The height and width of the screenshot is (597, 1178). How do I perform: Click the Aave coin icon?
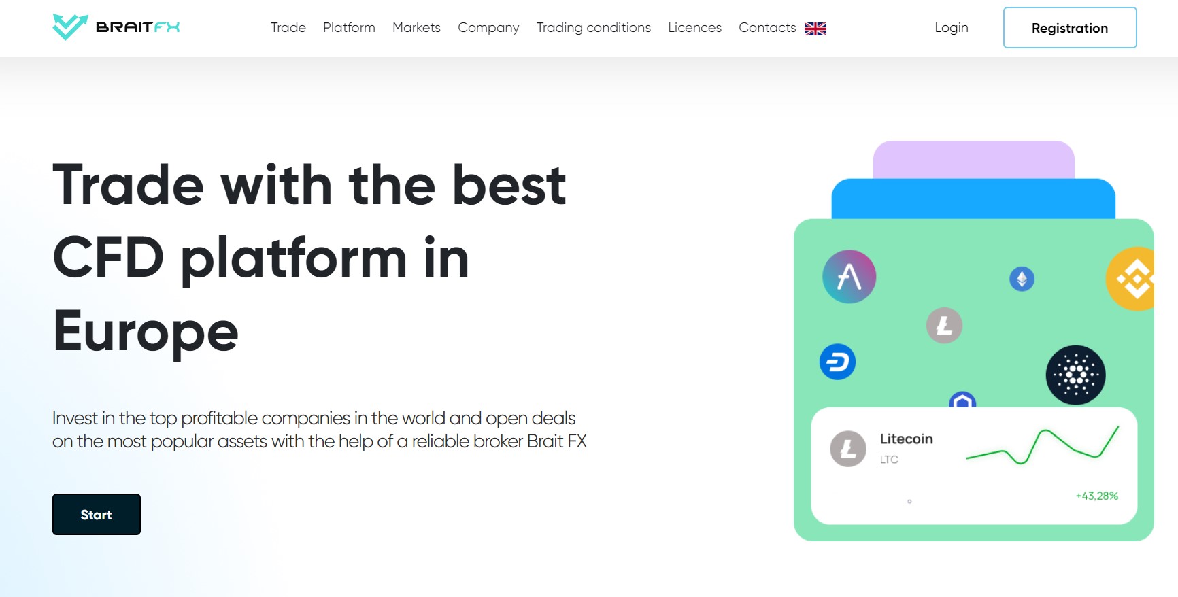[x=849, y=277]
